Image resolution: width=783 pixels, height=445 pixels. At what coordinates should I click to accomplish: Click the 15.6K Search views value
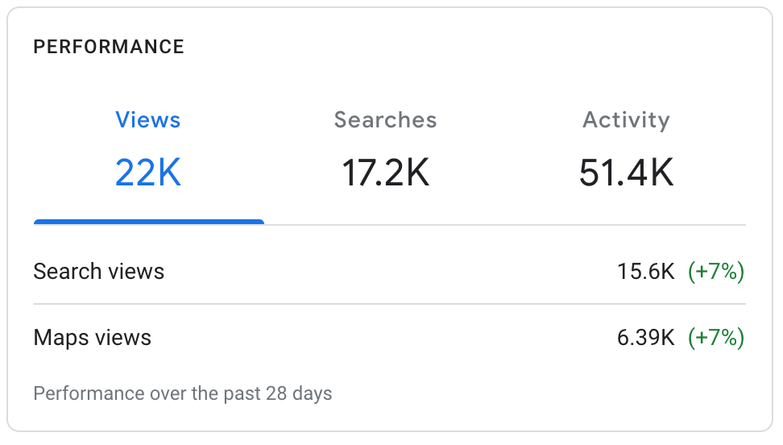point(645,272)
